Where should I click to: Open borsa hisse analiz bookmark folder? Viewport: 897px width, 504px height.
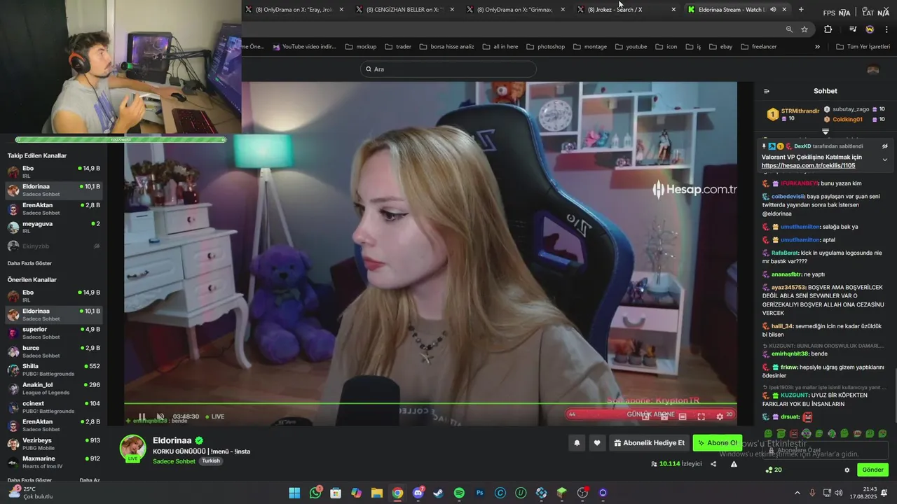446,47
